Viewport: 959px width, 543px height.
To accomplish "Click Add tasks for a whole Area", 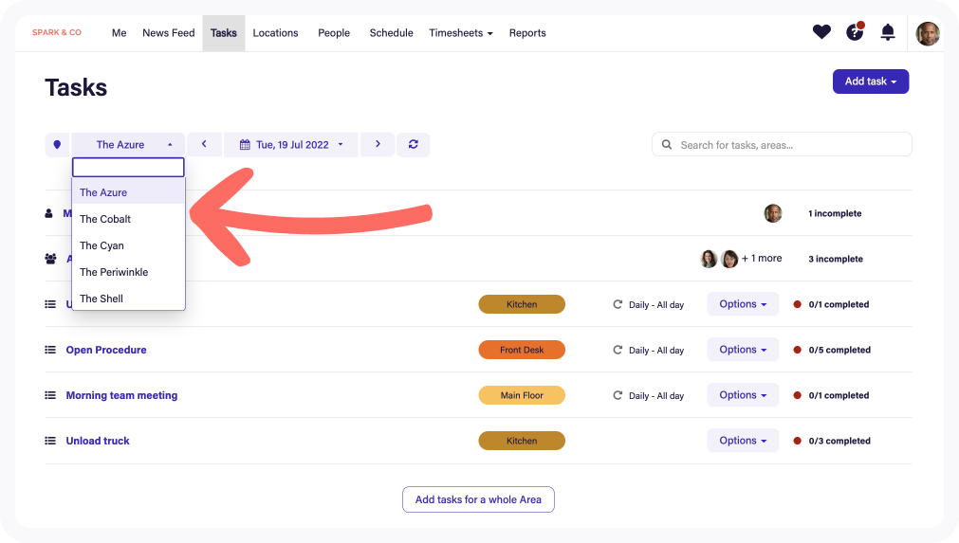I will [x=478, y=499].
